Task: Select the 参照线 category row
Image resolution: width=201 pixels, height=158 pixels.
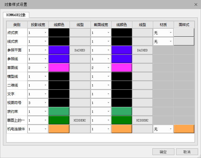Action: point(17,59)
